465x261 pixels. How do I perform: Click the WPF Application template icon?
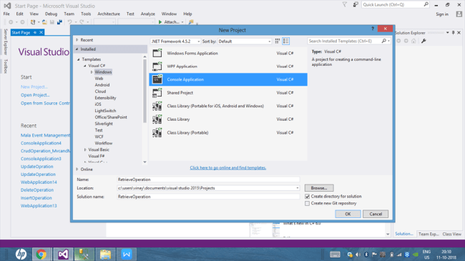[x=157, y=66]
